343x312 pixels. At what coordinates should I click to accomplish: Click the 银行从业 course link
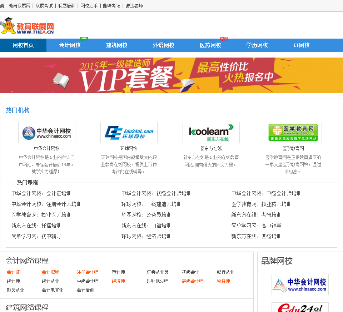[x=225, y=272]
